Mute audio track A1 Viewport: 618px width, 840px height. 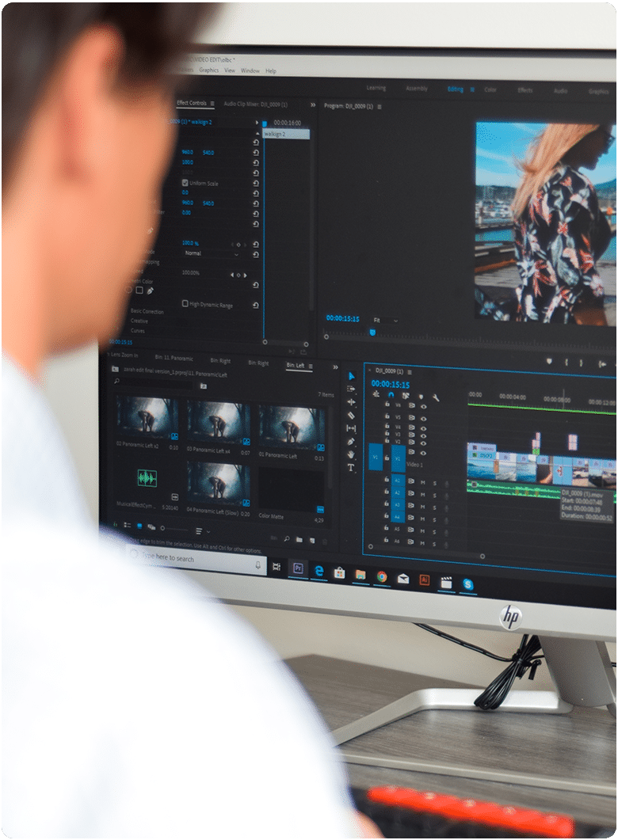423,483
